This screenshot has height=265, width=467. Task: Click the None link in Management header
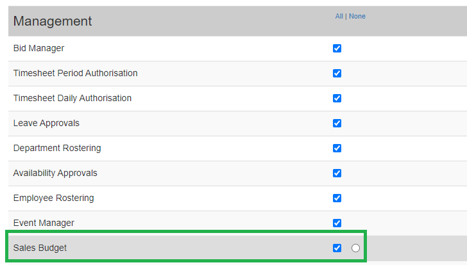point(357,16)
